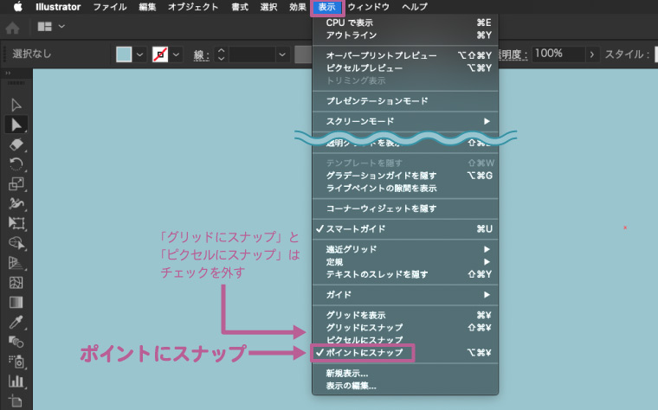Select the Symbol Sprayer tool
The image size is (658, 410).
coord(16,362)
